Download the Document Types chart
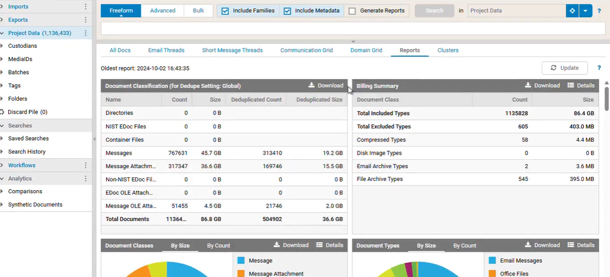This screenshot has width=610, height=277. 542,245
